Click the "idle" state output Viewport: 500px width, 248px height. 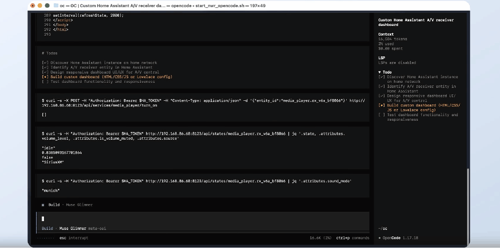49,148
